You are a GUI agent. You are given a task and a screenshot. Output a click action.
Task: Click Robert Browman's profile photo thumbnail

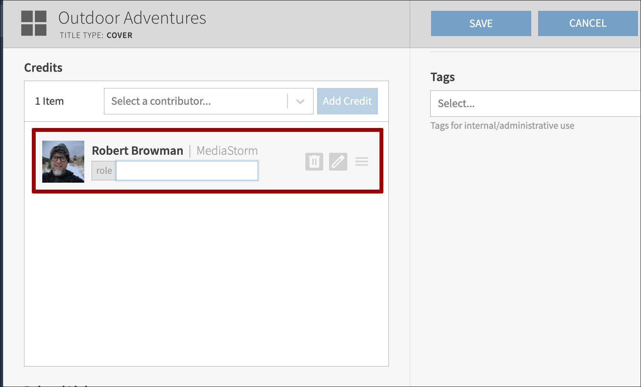(63, 162)
